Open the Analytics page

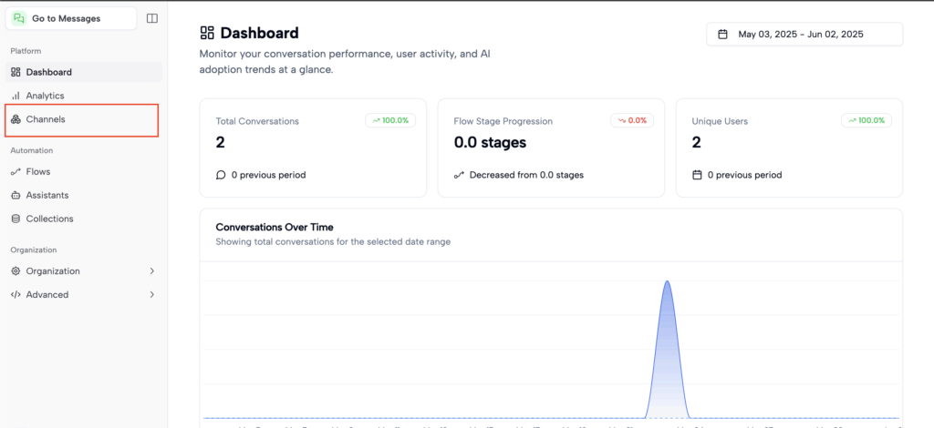point(45,96)
